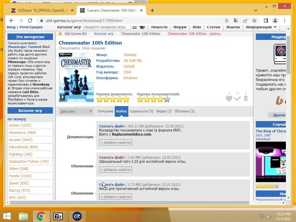Open 7-Zip from the taskbar
This screenshot has height=222, width=296.
click(x=58, y=216)
